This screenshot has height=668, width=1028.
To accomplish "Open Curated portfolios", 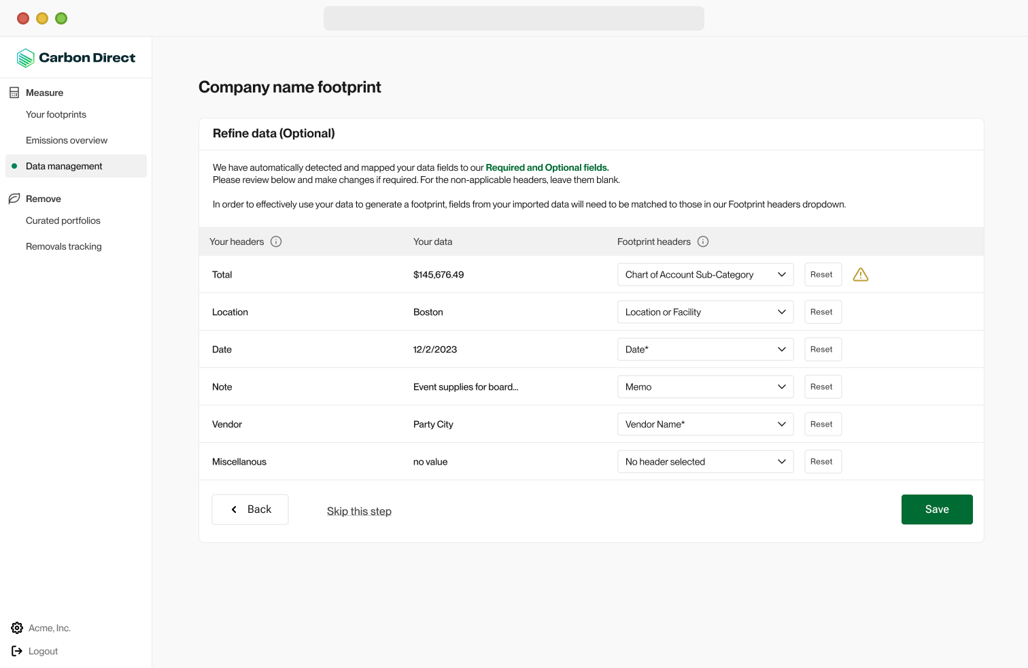I will pos(63,220).
